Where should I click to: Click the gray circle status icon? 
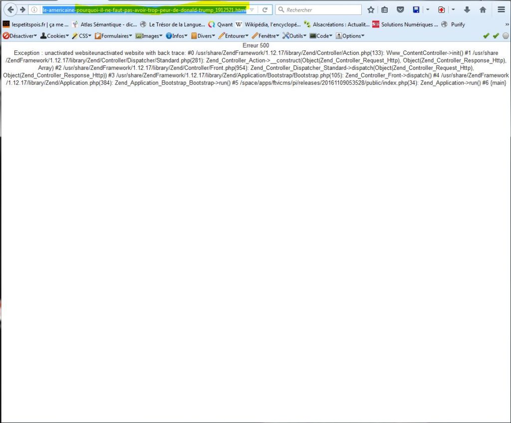[506, 36]
